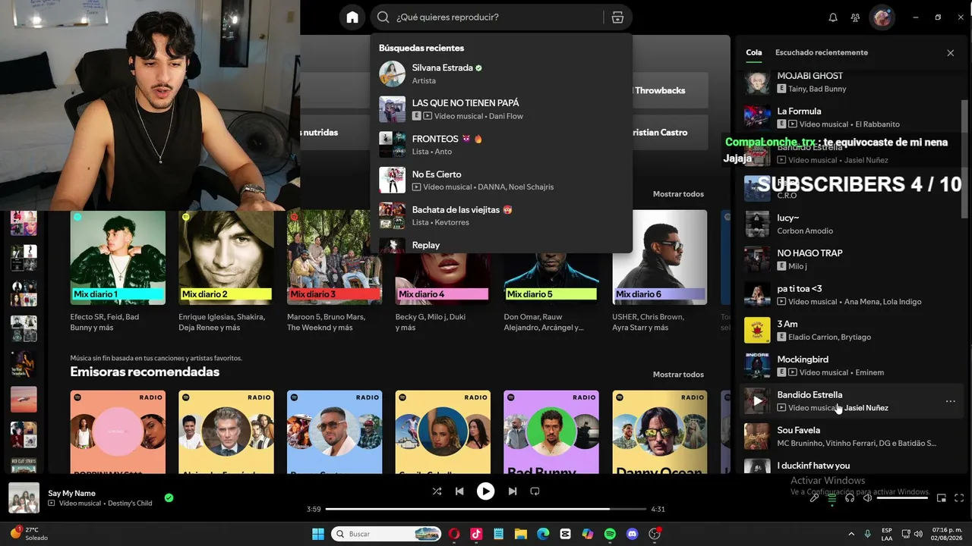Screen dimensions: 972x546
Task: Seek along the song progress bar
Action: (486, 509)
